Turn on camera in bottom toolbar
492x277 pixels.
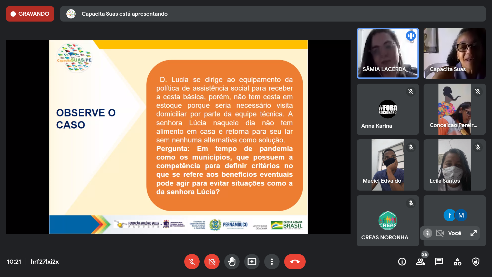(212, 262)
